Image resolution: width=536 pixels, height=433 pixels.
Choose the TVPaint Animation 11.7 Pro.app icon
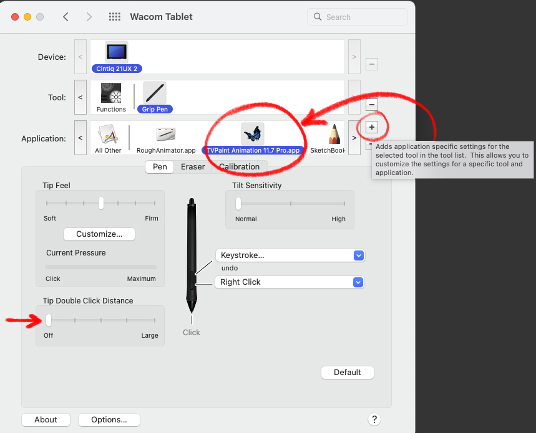click(253, 134)
